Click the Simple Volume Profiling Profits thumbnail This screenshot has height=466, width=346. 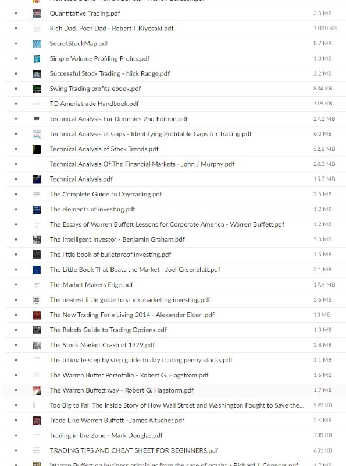pyautogui.click(x=37, y=59)
